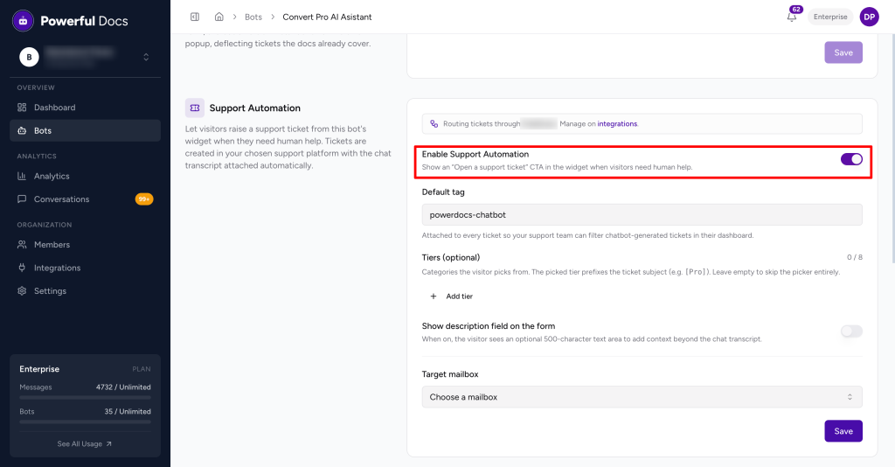Click the 0 / 8 tiers counter
The height and width of the screenshot is (467, 895).
point(855,257)
